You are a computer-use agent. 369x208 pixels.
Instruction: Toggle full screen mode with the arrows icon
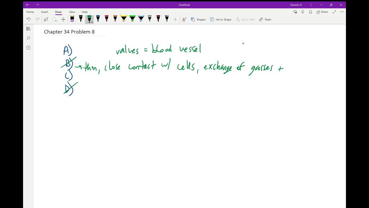click(334, 12)
